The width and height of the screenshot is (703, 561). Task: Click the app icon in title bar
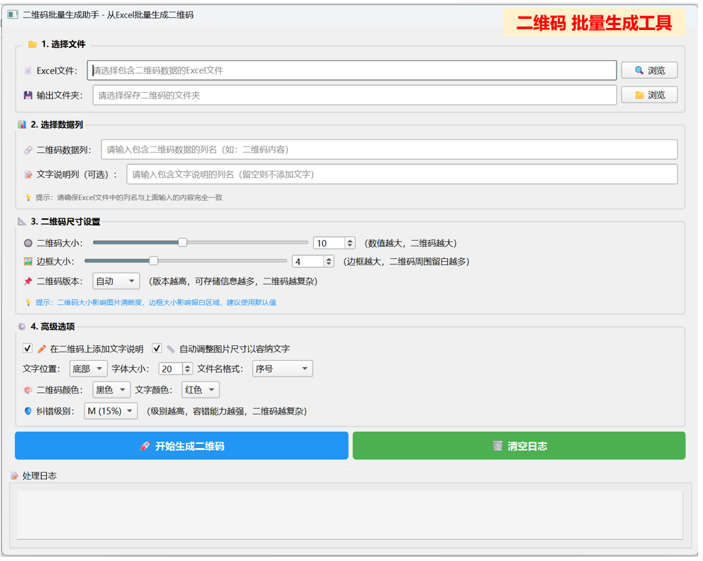pyautogui.click(x=13, y=15)
